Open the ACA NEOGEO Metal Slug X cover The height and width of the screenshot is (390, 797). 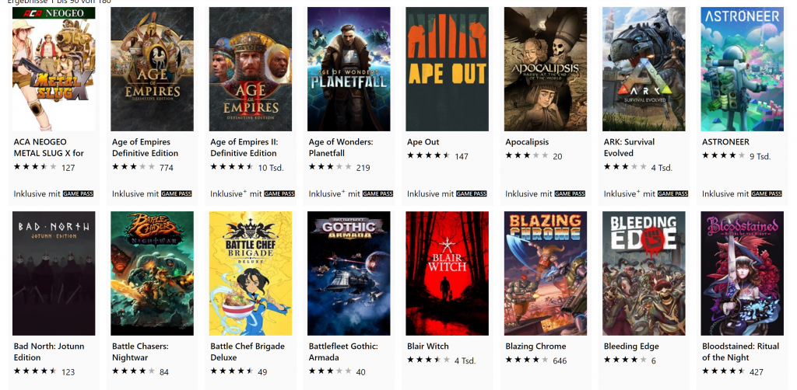point(54,69)
